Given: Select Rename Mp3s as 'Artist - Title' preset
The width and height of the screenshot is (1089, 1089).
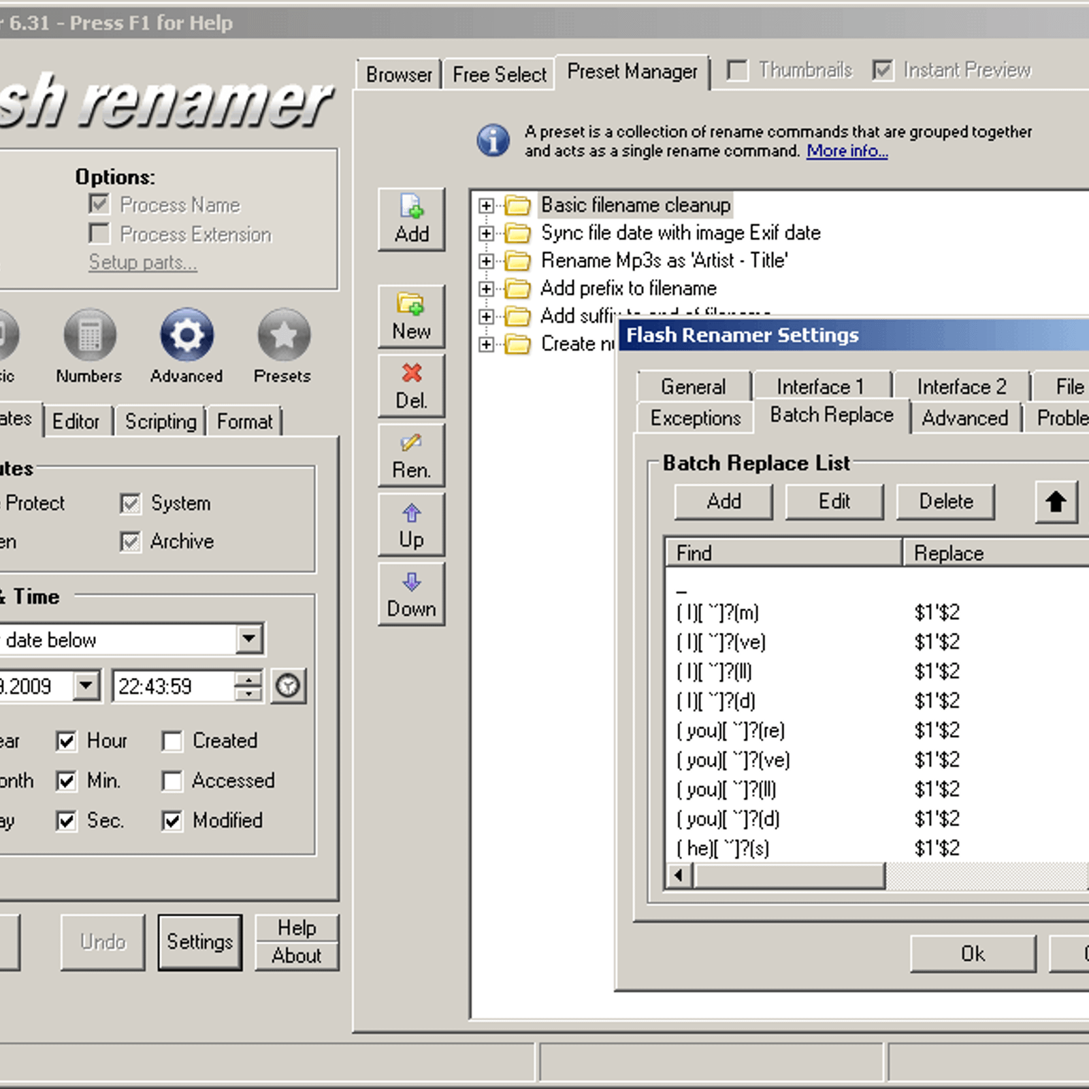Looking at the screenshot, I should coord(664,261).
